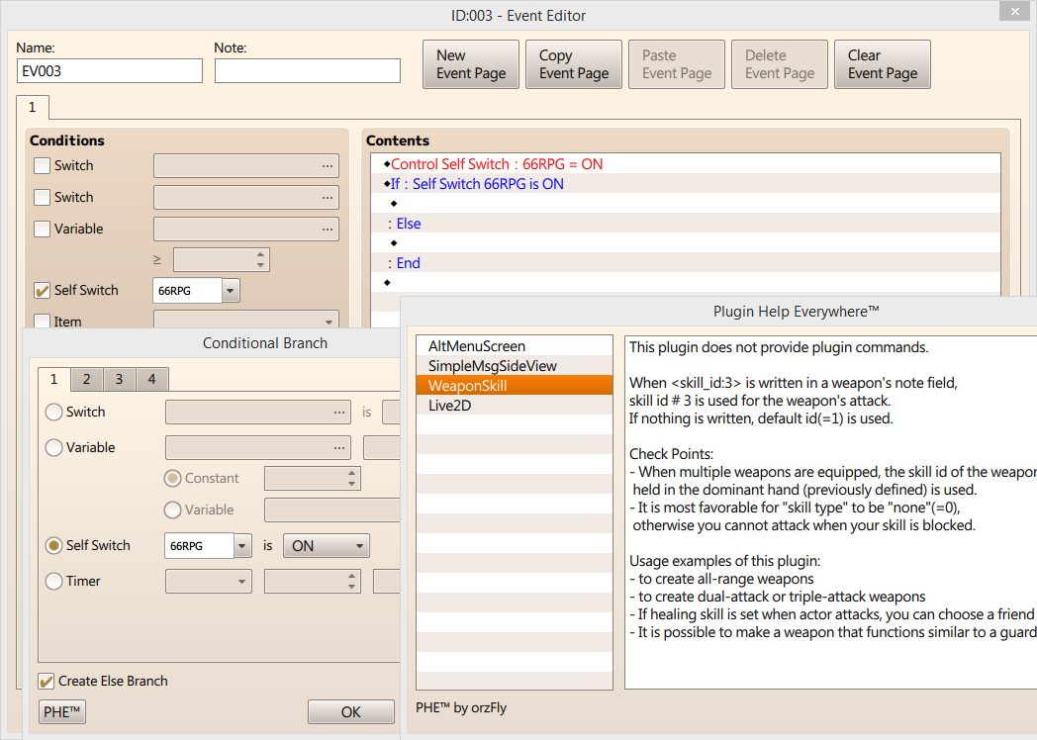Select Variable radio in Conditional Branch
The image size is (1037, 740).
[x=53, y=448]
